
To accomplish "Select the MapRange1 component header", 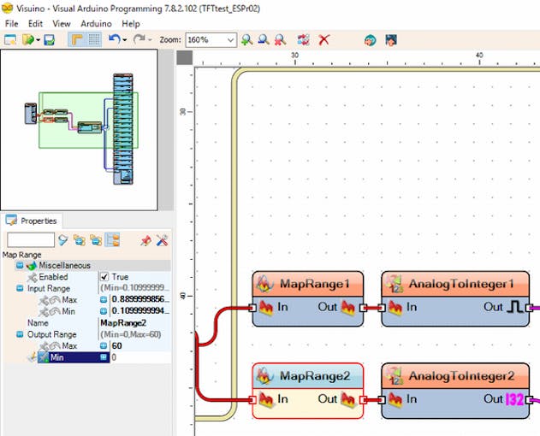I will coord(308,284).
